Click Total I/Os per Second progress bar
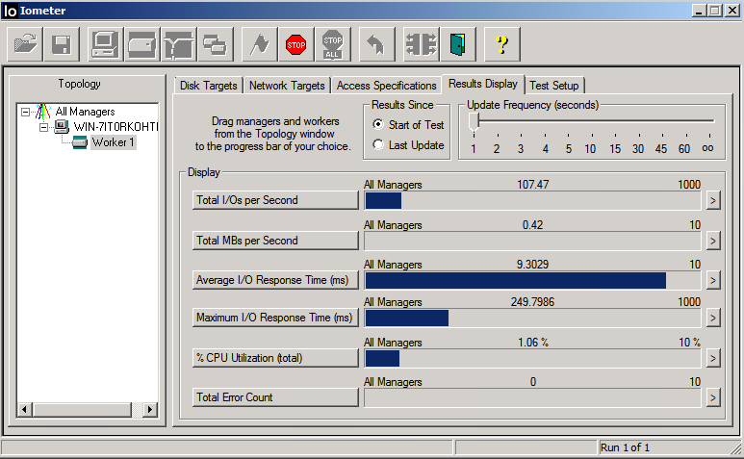744x459 pixels. [532, 200]
